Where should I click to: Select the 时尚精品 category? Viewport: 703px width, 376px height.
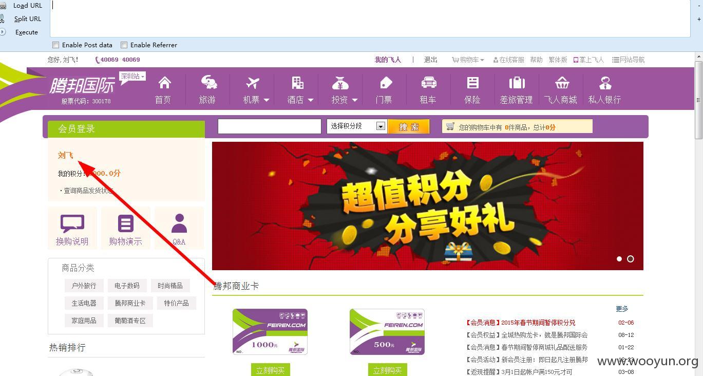pyautogui.click(x=170, y=286)
